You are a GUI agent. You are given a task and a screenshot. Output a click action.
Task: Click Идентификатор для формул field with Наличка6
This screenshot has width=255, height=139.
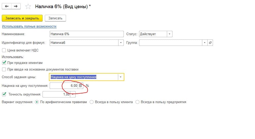click(84, 43)
